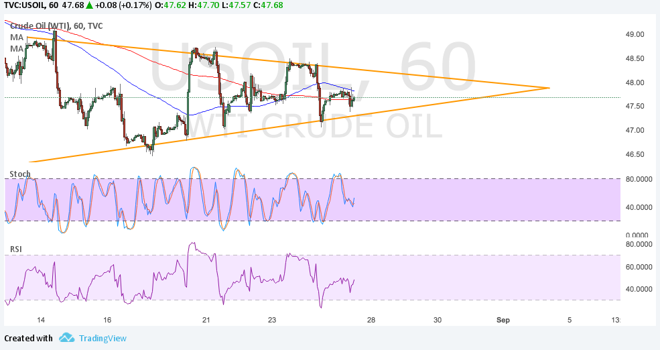Click the 47.50 price axis label
This screenshot has height=350, width=660.
pyautogui.click(x=635, y=106)
